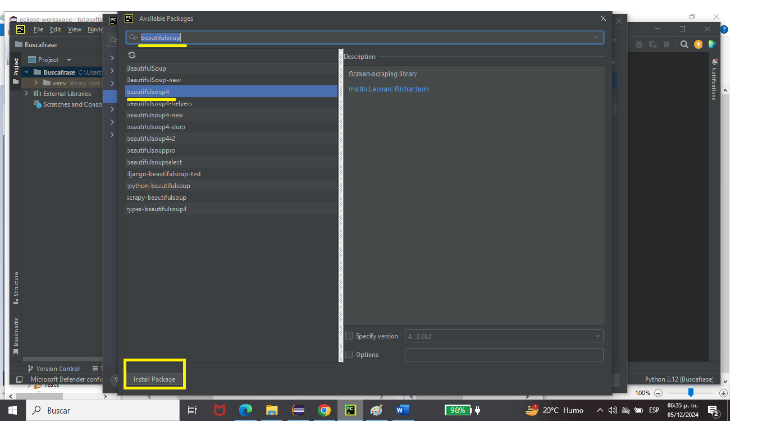This screenshot has height=431, width=767.
Task: Select the BeautifulSoup-new package
Action: (231, 80)
